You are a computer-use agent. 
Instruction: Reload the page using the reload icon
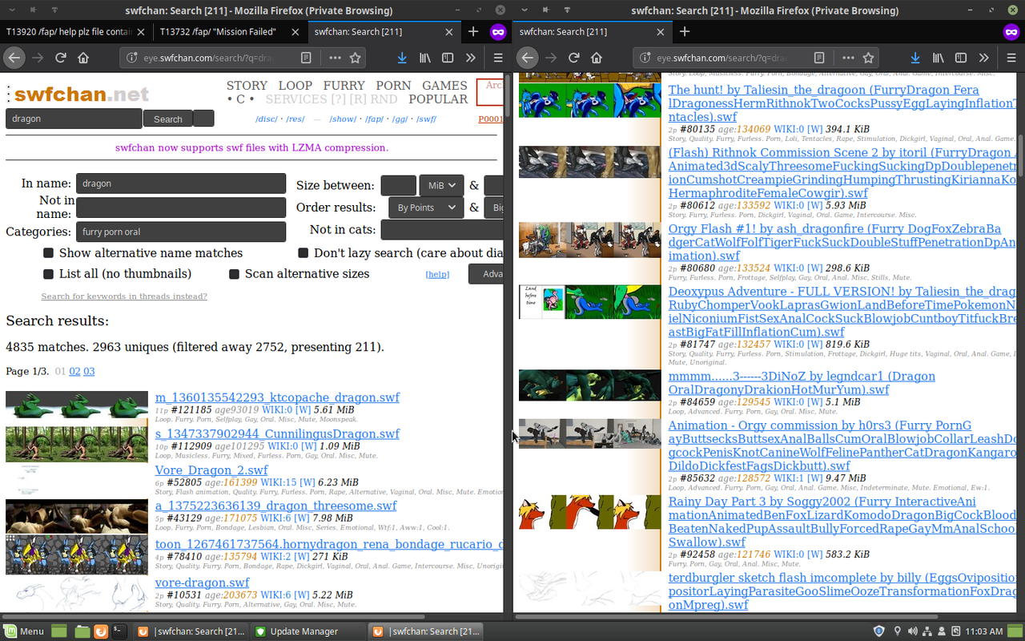60,57
